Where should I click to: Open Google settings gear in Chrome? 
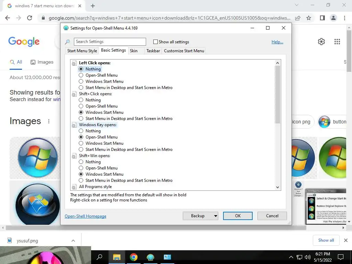tap(321, 42)
